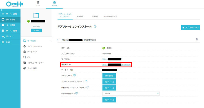The image size is (204, 108).
Task: Collapse the WordPress site row chevron
Action: pyautogui.click(x=58, y=40)
